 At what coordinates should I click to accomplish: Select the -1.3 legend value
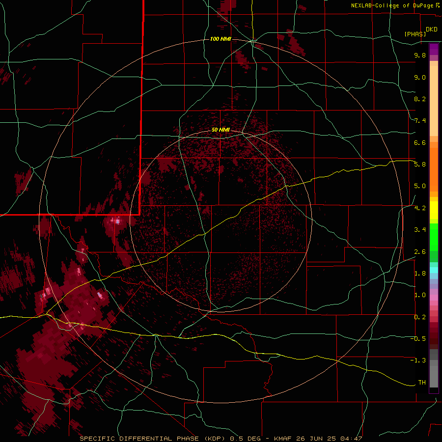click(x=418, y=360)
